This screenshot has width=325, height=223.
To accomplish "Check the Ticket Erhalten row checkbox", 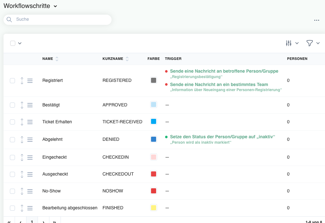I will pos(12,122).
